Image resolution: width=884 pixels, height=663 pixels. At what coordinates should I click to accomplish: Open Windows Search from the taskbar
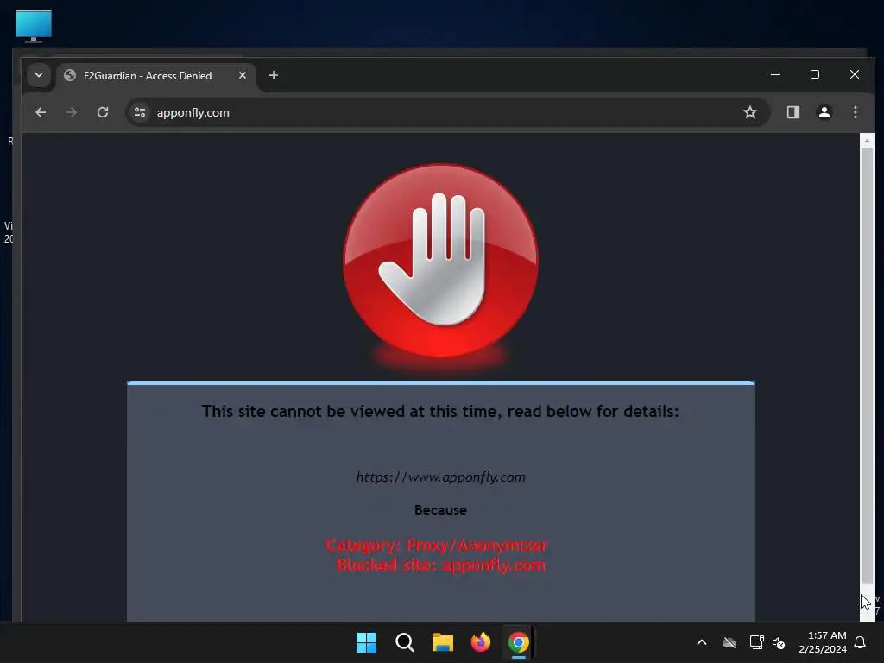[x=405, y=642]
